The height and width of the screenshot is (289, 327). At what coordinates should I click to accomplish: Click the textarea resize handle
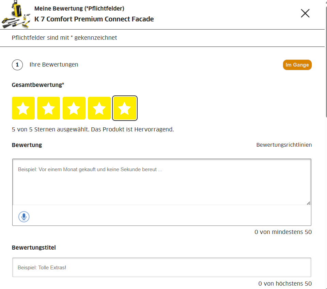coord(309,203)
